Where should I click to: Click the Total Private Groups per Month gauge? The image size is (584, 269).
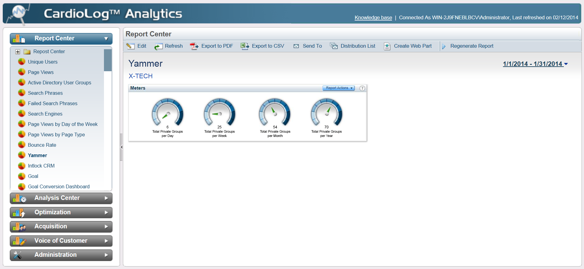click(x=275, y=112)
